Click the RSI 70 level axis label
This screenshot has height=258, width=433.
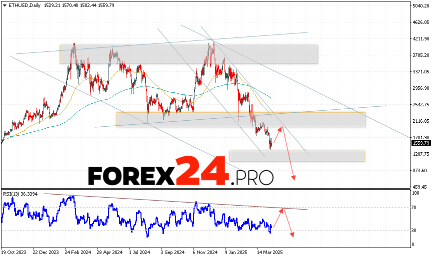[x=414, y=208]
